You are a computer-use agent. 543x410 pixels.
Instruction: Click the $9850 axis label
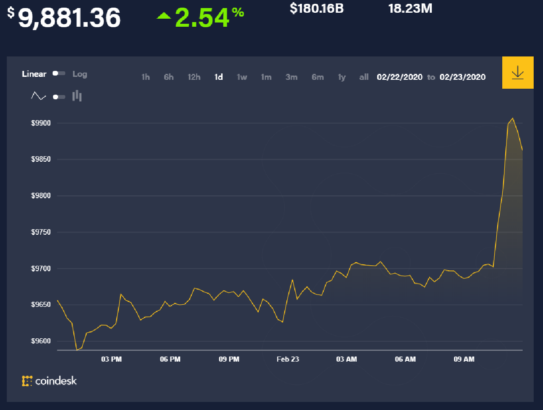pos(41,159)
